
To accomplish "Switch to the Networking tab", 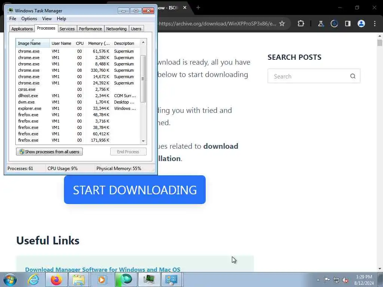I will point(116,29).
